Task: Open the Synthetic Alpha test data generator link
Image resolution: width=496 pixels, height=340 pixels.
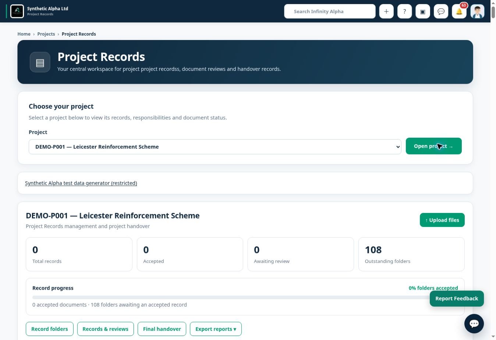Action: click(x=81, y=183)
